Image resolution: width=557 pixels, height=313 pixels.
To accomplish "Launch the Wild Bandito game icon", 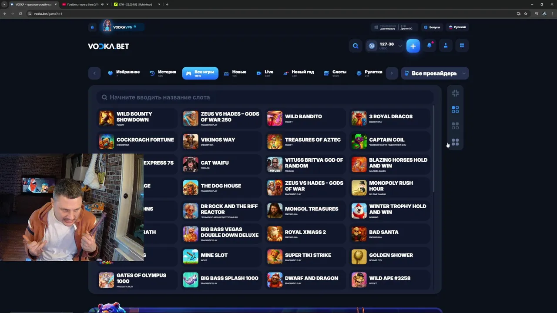I will coord(275,118).
